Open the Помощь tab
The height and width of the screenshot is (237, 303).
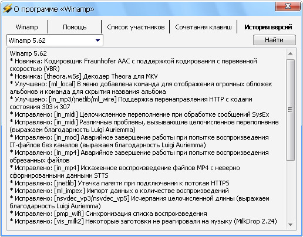tap(75, 27)
